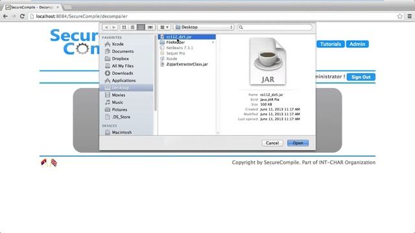Viewport: 415px width, 233px height.
Task: Go back in the file dialog
Action: point(106,27)
